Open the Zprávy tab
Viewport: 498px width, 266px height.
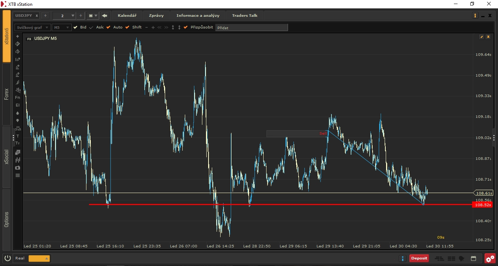tap(156, 16)
